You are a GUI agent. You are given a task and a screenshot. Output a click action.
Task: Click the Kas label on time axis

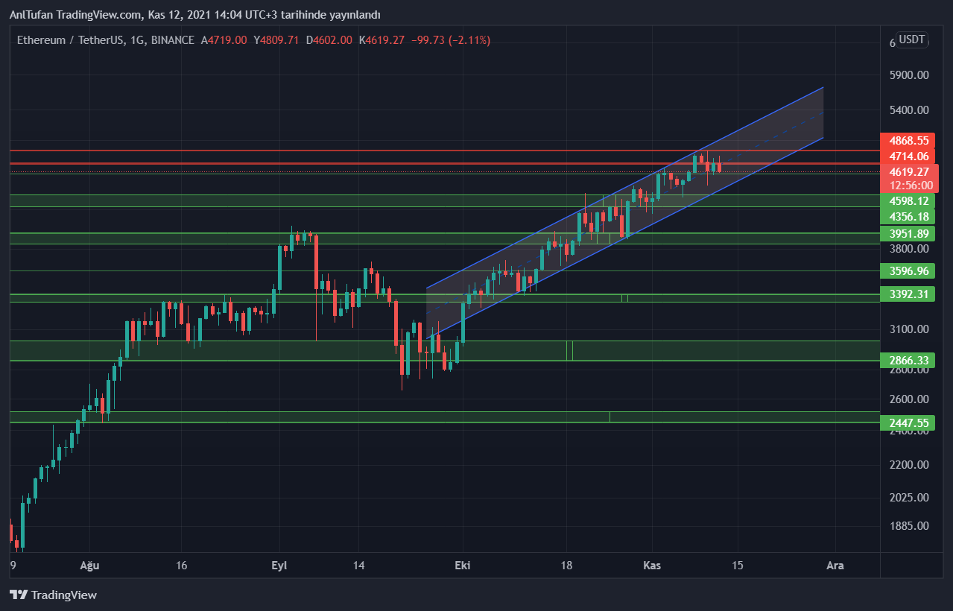tap(652, 566)
